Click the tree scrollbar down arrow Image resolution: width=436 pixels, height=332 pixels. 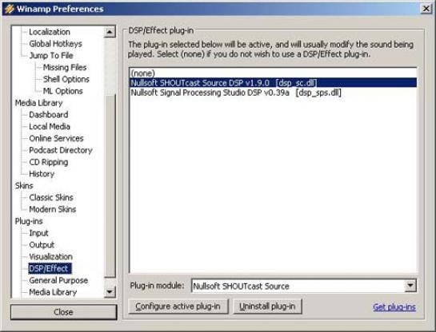110,292
